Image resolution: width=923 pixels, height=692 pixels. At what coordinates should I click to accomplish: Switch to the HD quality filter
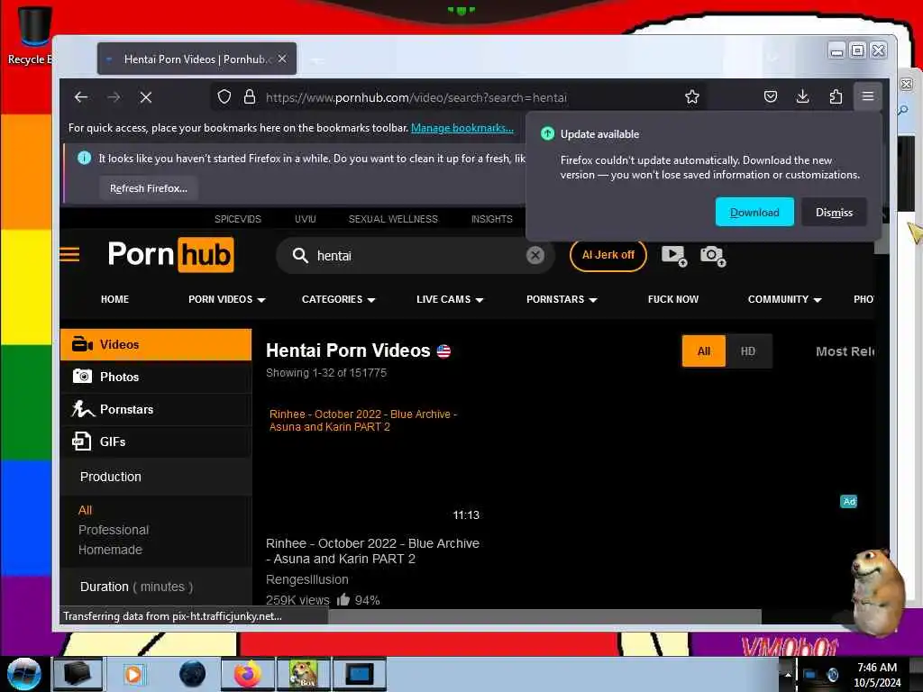click(748, 351)
